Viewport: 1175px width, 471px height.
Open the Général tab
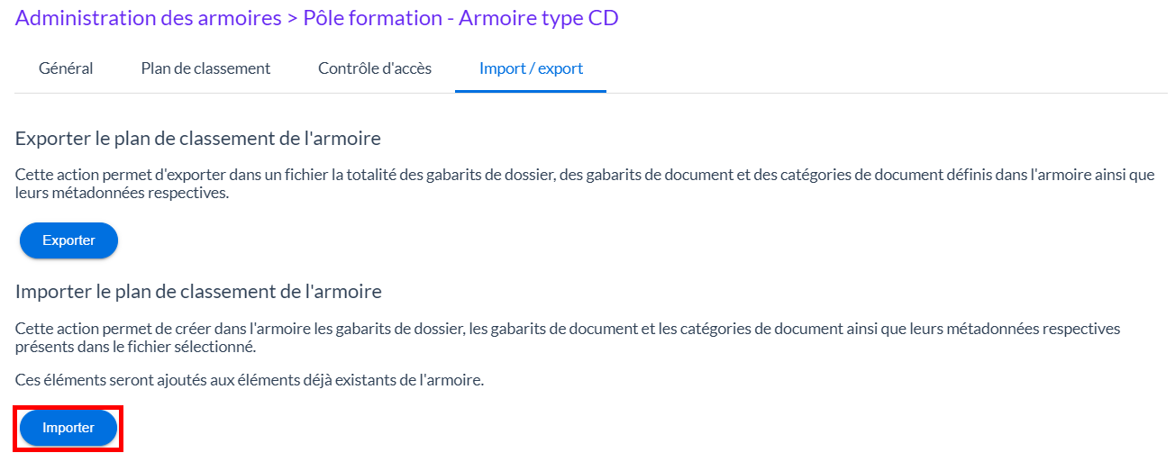(66, 68)
